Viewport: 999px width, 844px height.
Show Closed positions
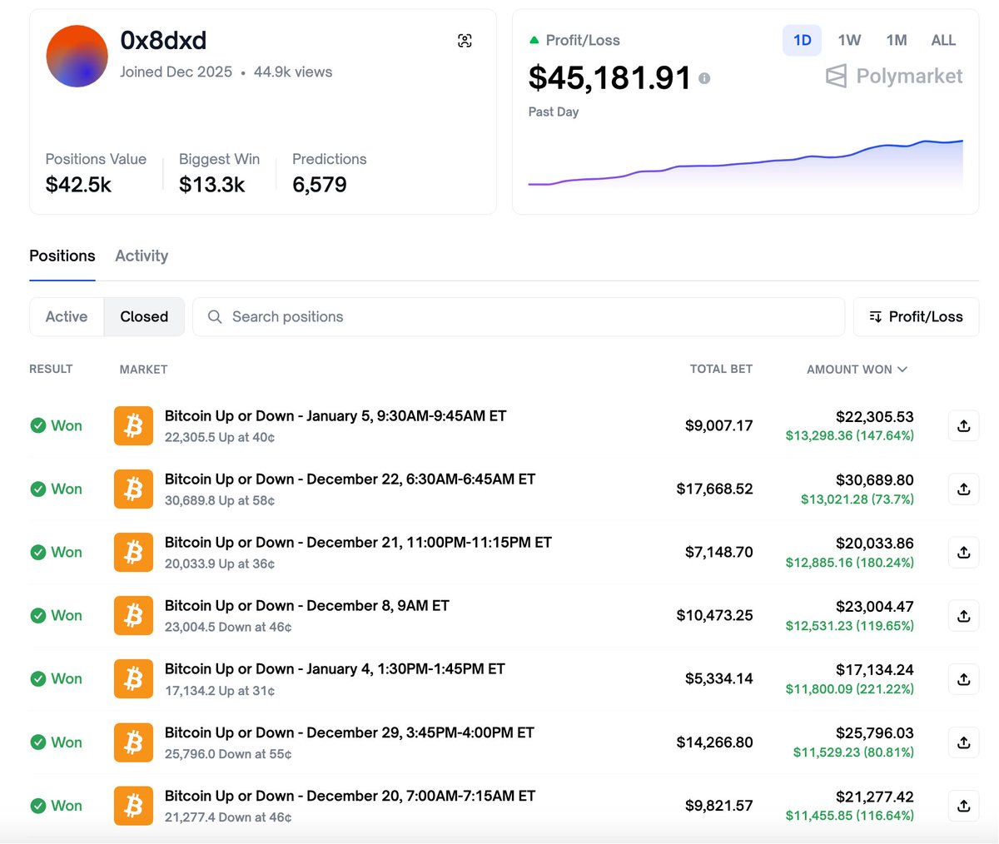[x=144, y=316]
